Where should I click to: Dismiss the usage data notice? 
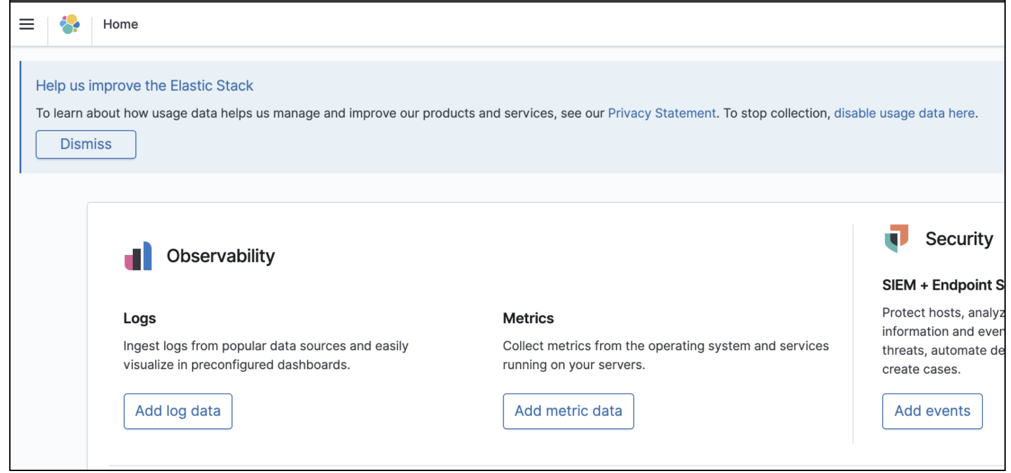(86, 145)
